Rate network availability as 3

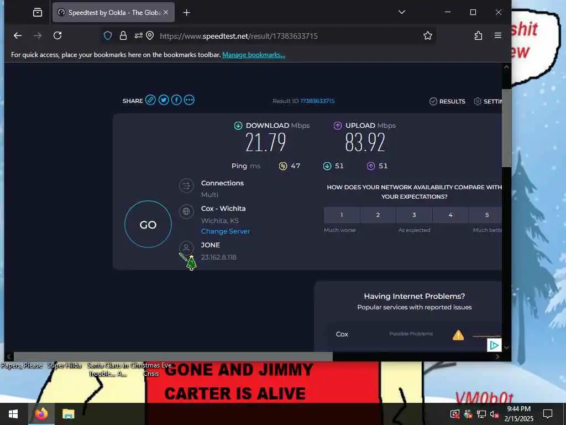[x=414, y=215]
